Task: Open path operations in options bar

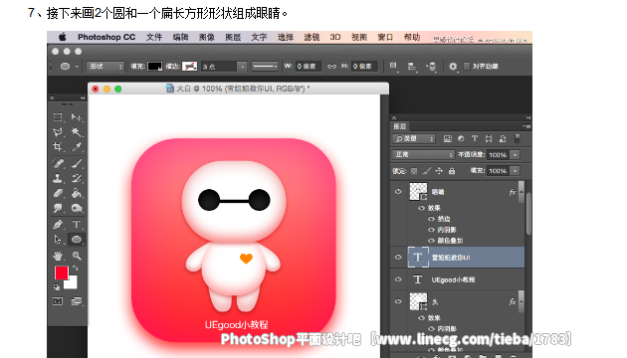Action: [393, 67]
